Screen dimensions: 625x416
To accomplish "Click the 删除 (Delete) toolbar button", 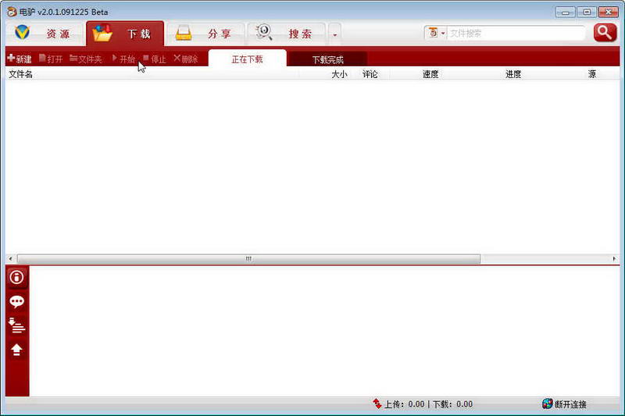I will (186, 59).
